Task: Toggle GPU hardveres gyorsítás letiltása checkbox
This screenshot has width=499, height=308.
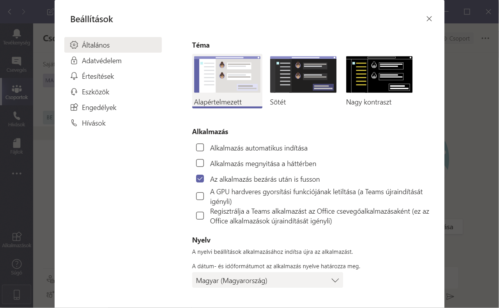Action: (200, 196)
